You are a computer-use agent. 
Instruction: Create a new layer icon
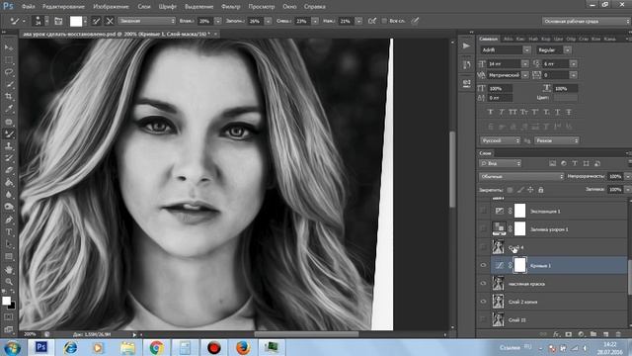coord(605,334)
